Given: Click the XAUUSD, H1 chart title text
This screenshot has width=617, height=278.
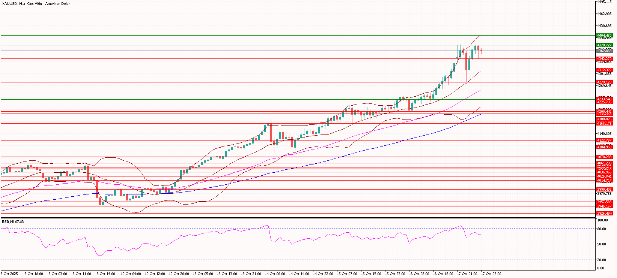Looking at the screenshot, I should [x=36, y=4].
